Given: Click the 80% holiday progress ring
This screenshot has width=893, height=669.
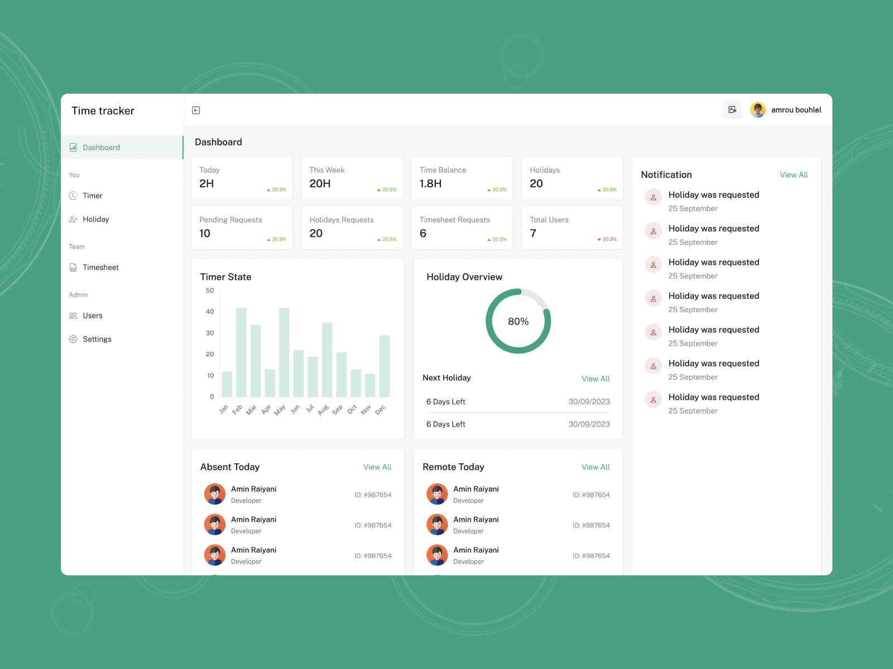Looking at the screenshot, I should [x=518, y=321].
